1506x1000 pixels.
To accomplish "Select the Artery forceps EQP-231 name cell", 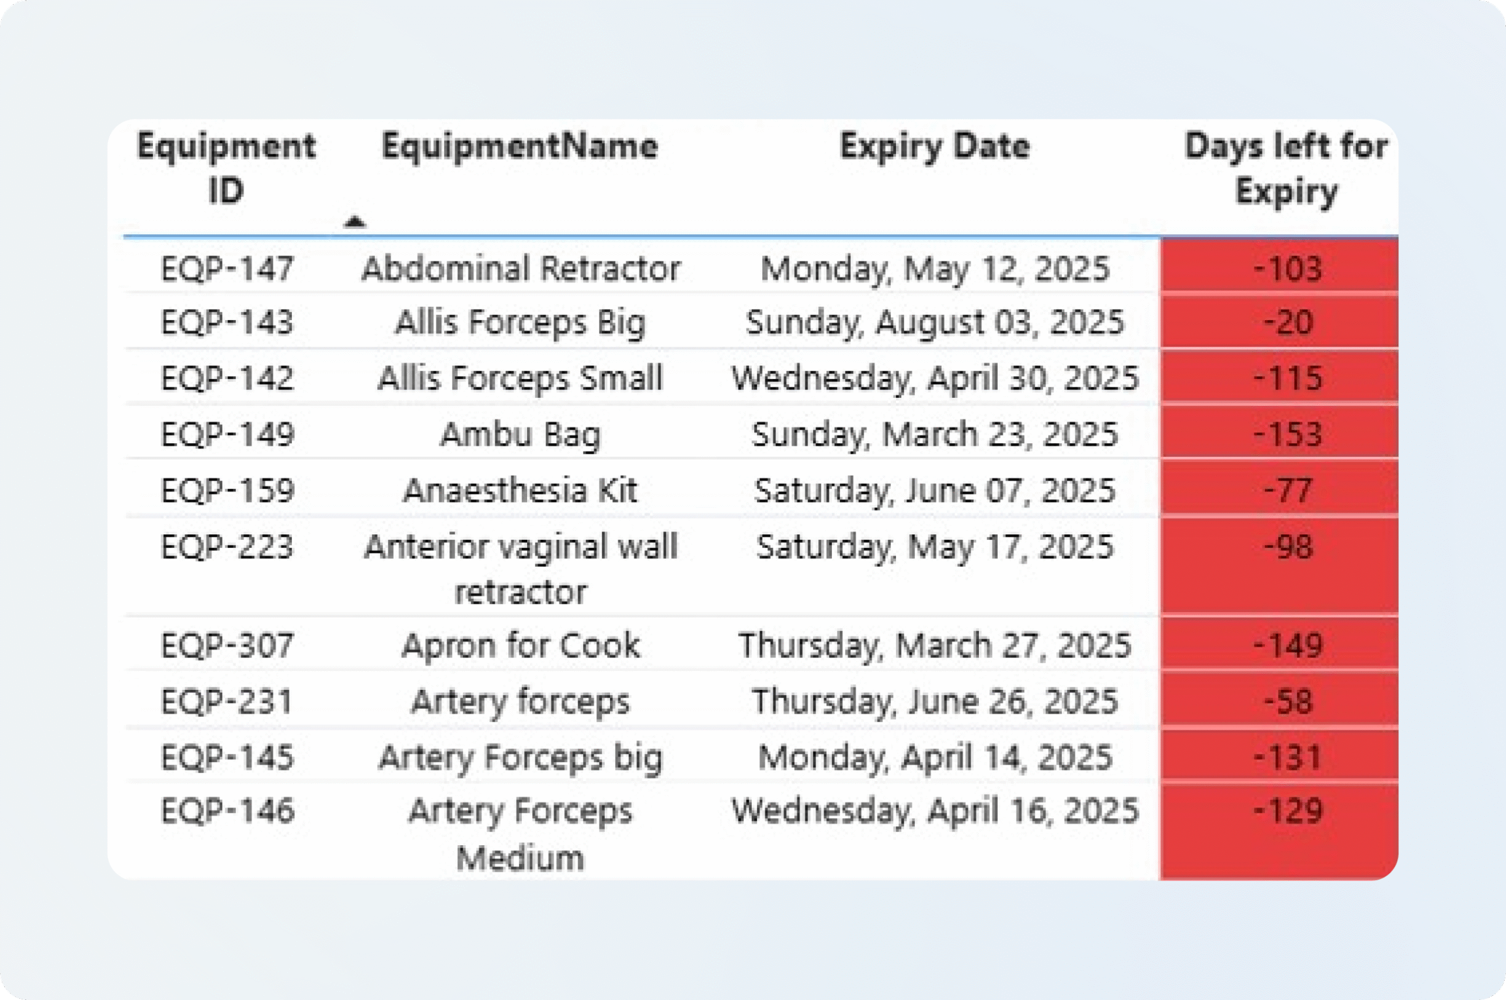I will (x=520, y=702).
